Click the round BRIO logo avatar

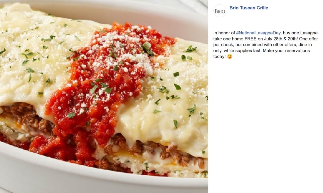tap(220, 11)
